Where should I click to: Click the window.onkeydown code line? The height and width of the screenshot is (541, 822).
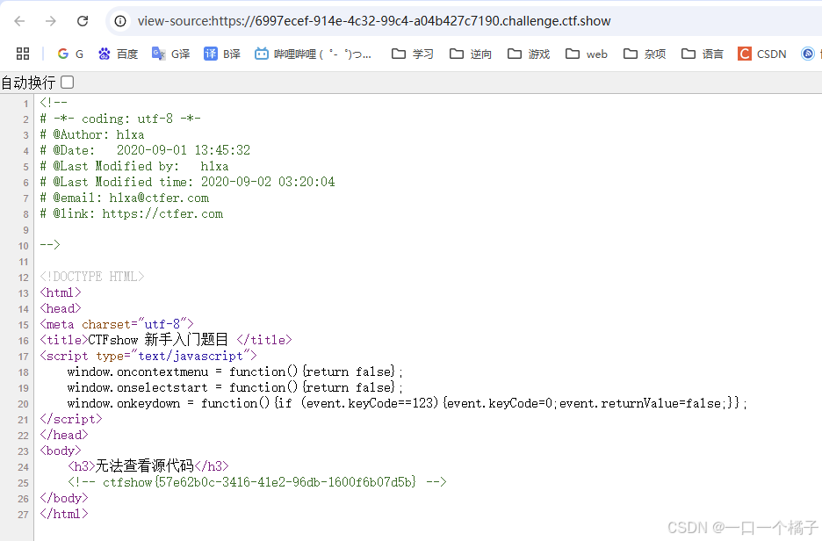[407, 403]
